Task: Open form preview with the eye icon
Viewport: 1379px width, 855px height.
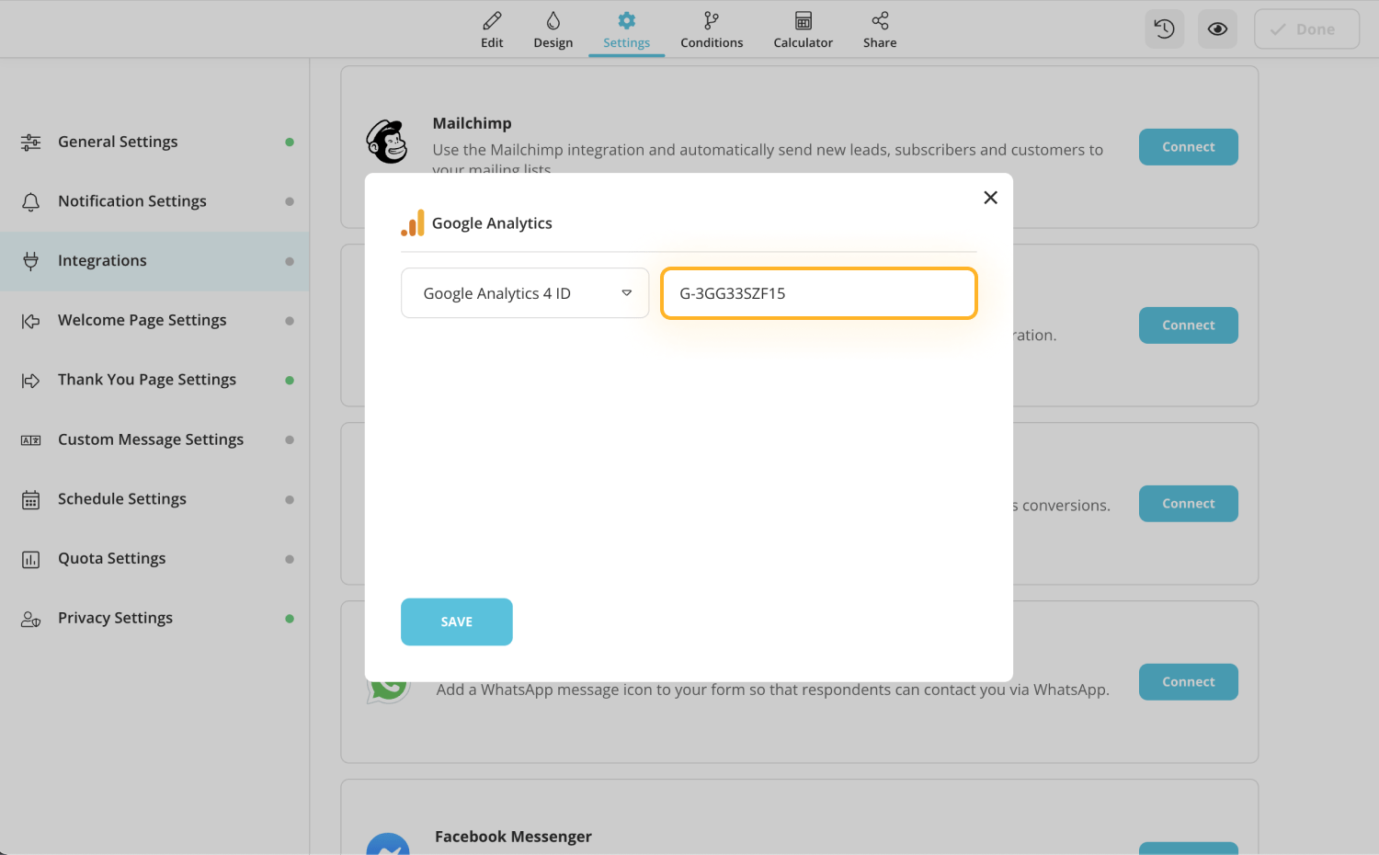Action: coord(1217,28)
